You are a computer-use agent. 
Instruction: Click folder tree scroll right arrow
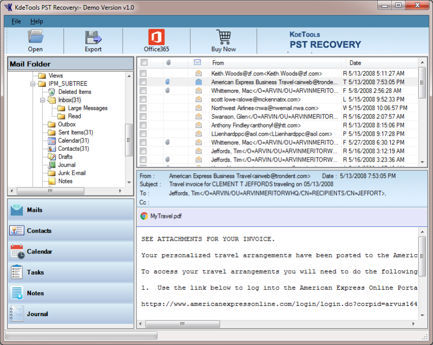click(120, 191)
